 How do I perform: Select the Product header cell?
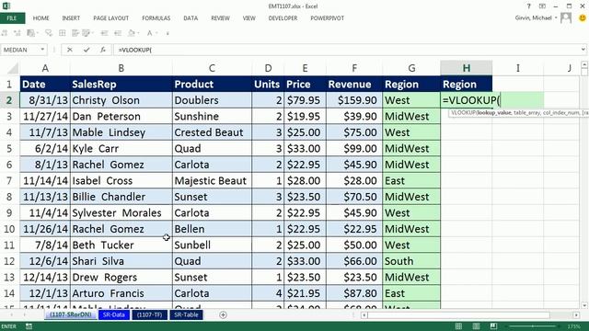[212, 84]
